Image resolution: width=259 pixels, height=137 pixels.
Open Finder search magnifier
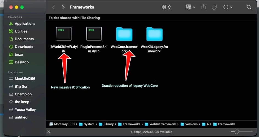pos(249,7)
